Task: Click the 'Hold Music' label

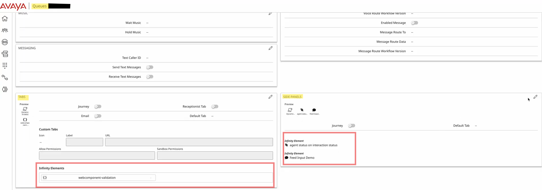Action: 133,32
